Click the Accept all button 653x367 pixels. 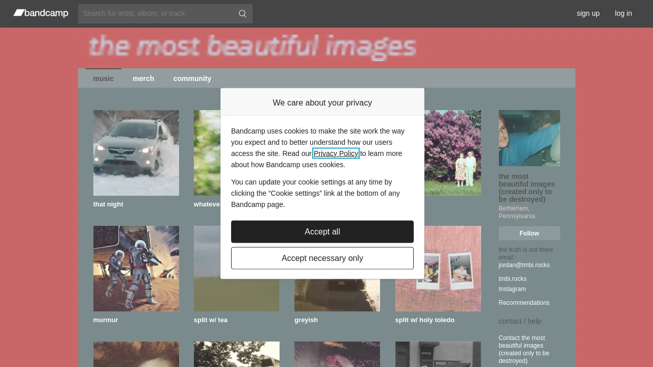point(322,231)
